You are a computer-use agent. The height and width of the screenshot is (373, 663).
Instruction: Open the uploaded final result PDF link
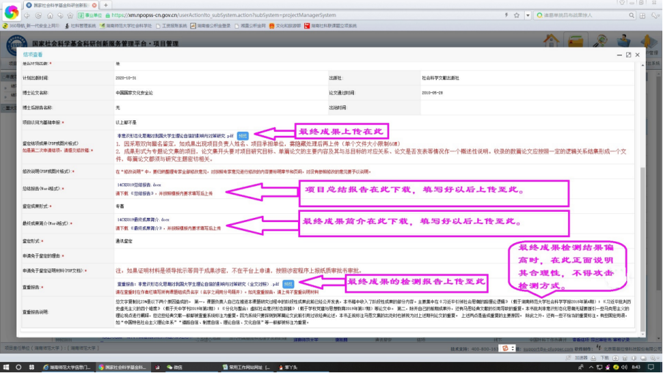point(175,136)
